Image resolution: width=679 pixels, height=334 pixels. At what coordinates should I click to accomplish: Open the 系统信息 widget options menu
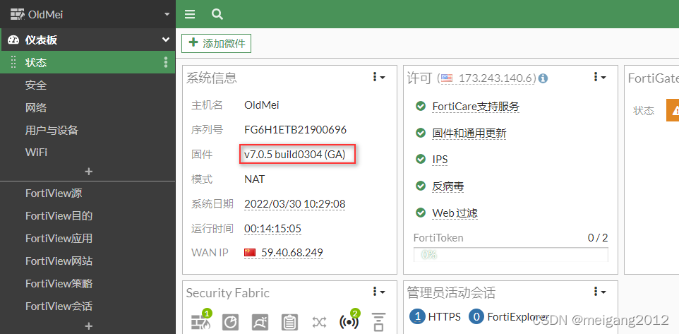[x=379, y=77]
